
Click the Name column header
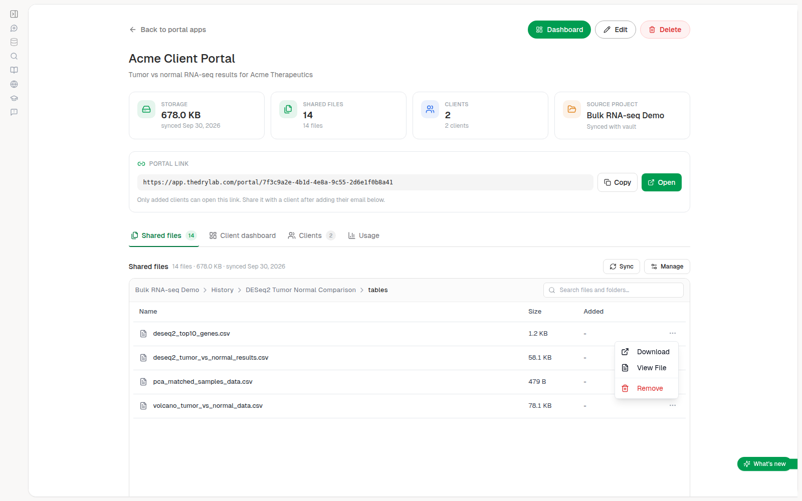tap(148, 312)
